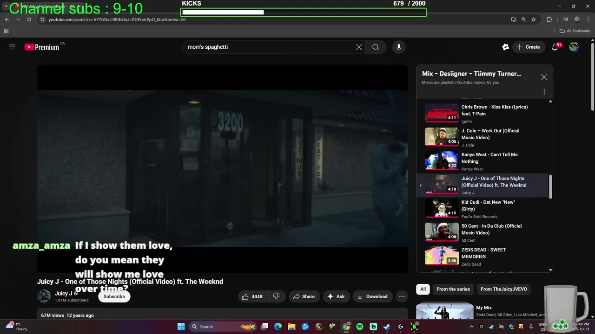This screenshot has height=334, width=595.
Task: Click the Ask button
Action: pyautogui.click(x=336, y=296)
